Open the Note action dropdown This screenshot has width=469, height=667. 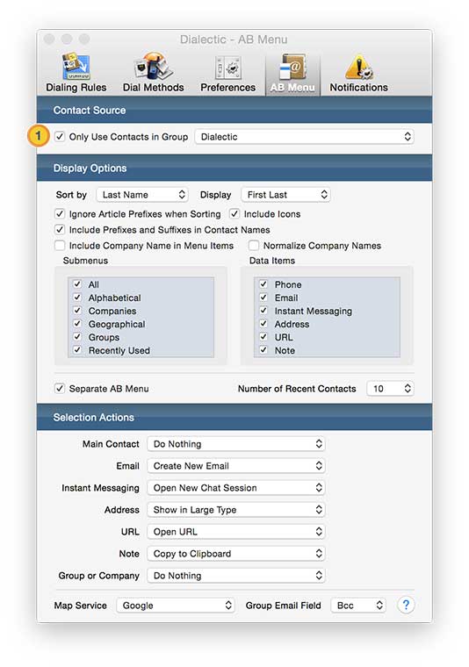tap(236, 554)
